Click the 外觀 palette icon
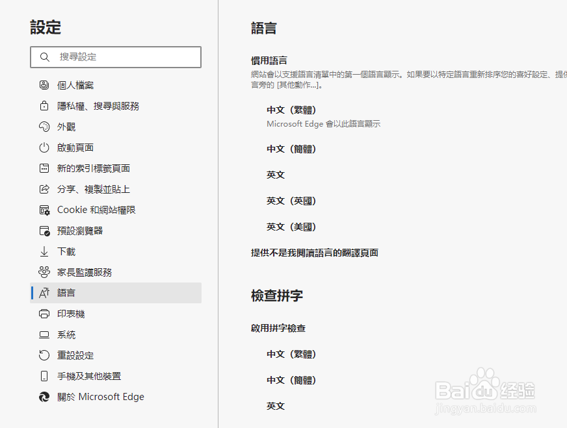Screen dimensions: 567x428 pyautogui.click(x=44, y=127)
